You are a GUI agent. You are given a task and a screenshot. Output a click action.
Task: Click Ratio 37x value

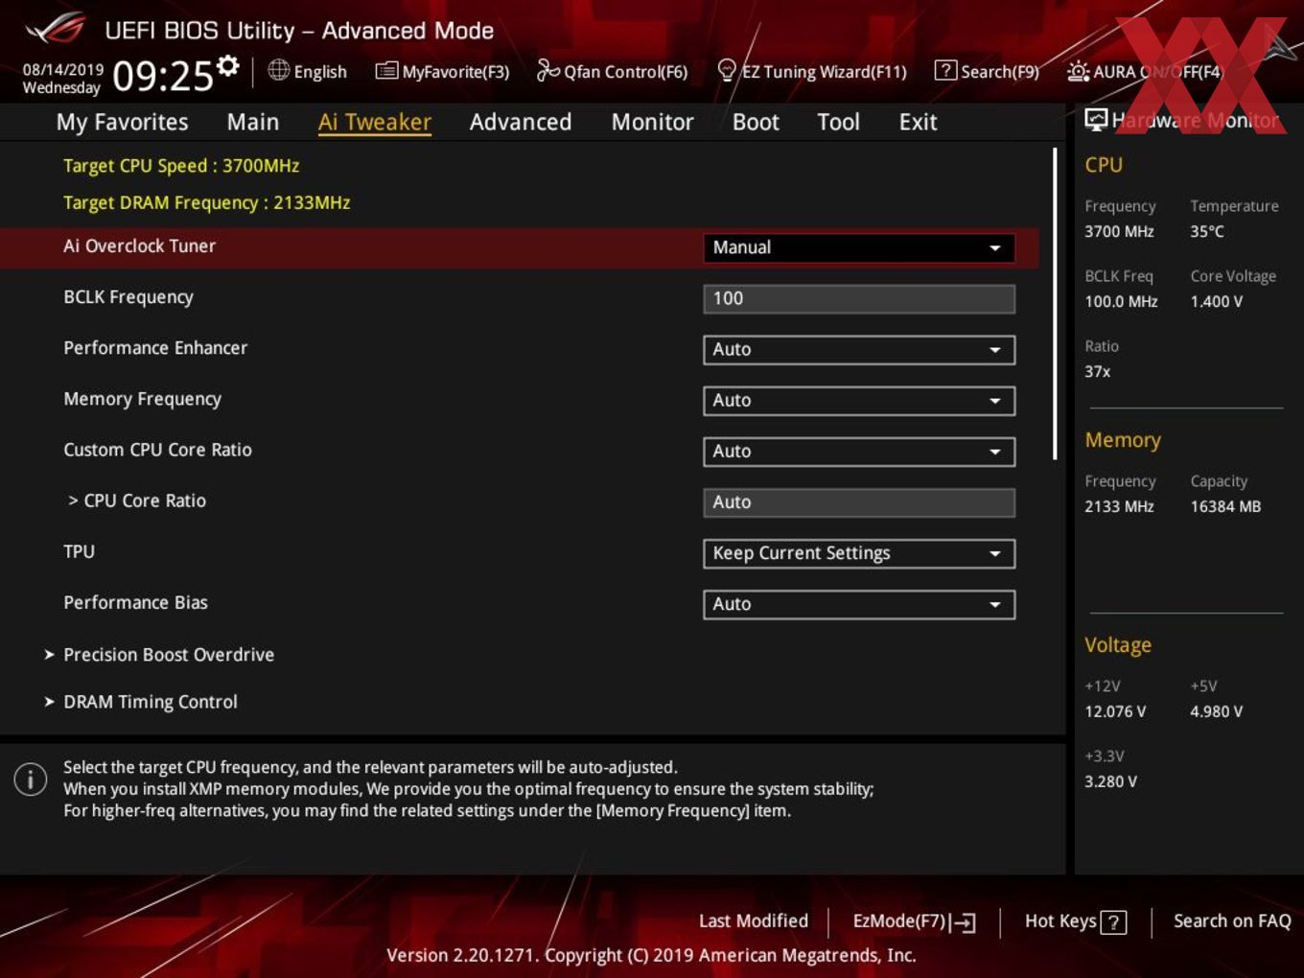tap(1098, 371)
